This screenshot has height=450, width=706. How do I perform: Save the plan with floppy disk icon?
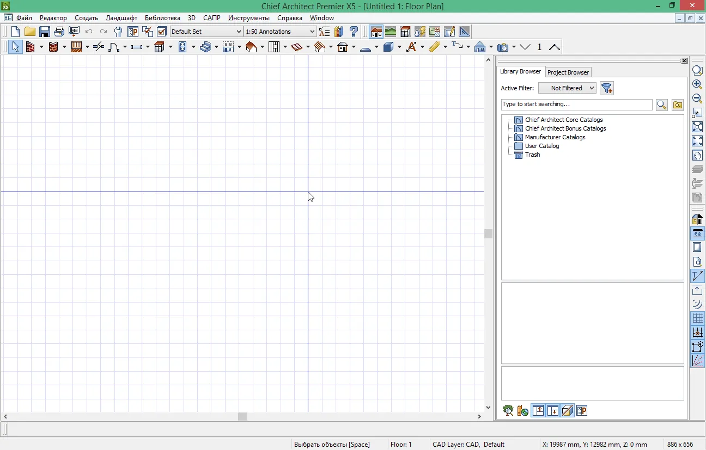click(x=44, y=32)
